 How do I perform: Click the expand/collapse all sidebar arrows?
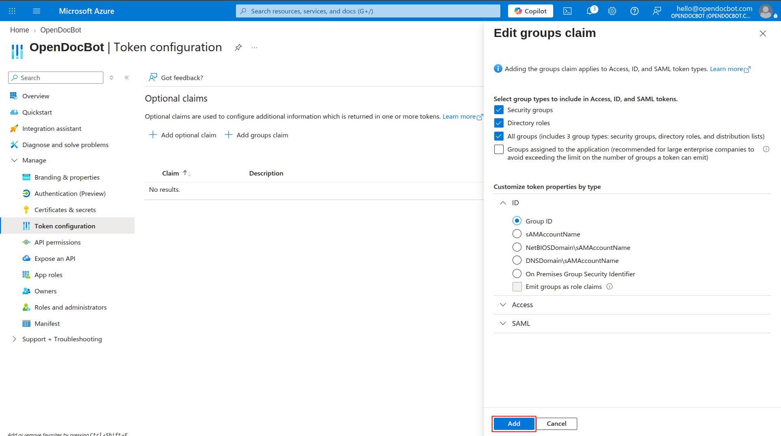111,78
